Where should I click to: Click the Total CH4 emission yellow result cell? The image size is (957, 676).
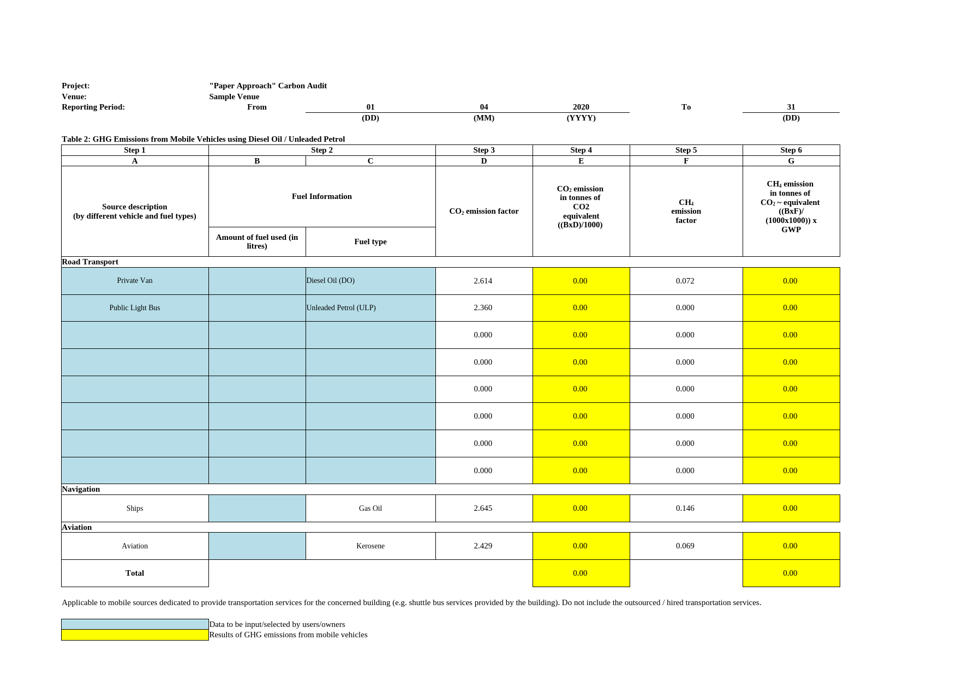(x=791, y=573)
